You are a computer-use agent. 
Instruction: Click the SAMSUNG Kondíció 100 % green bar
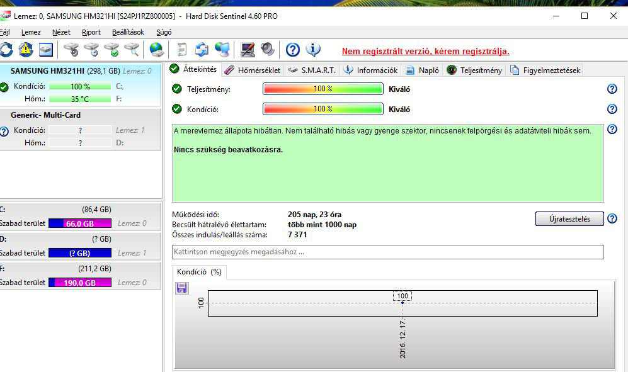[80, 86]
